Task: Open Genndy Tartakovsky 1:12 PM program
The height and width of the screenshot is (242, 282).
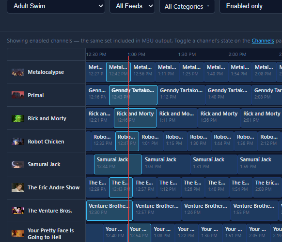Action: click(x=181, y=95)
